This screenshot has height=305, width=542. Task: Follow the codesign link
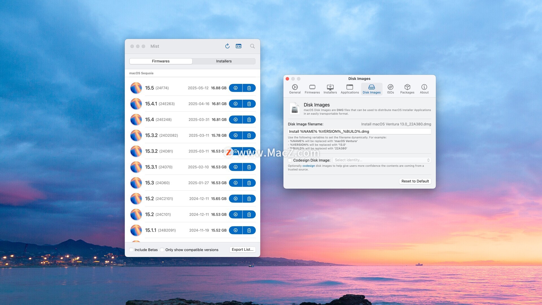coord(309,166)
